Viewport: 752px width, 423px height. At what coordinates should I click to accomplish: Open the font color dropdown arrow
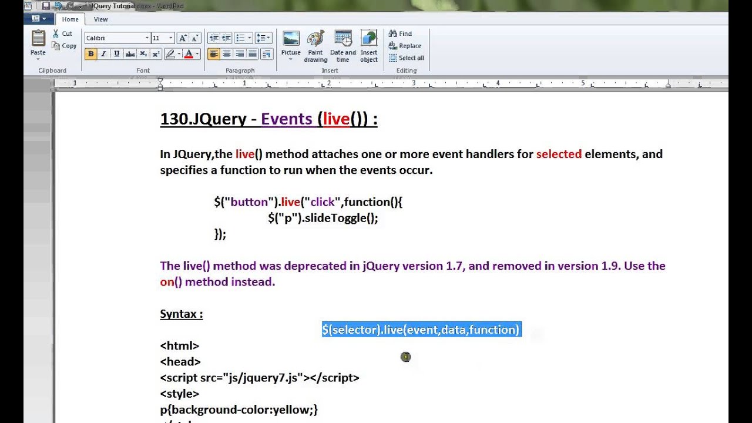(197, 54)
